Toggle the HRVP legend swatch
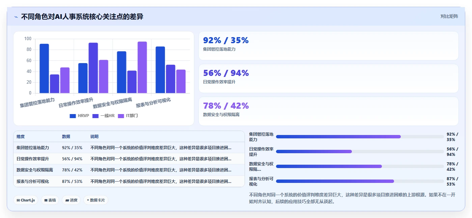 tap(73, 116)
